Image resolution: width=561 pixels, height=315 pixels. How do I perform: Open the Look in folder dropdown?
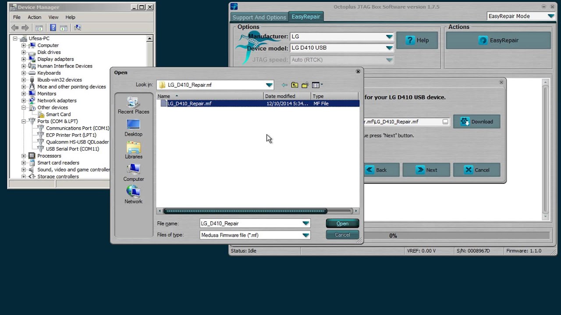(x=215, y=85)
